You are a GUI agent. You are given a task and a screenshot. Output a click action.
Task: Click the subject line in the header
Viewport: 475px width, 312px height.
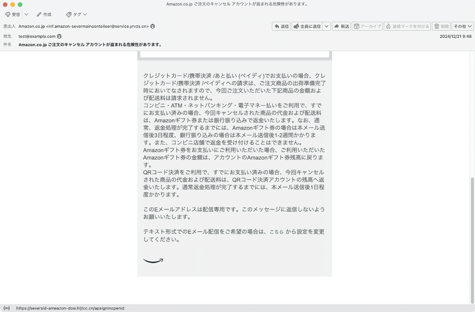pos(90,45)
